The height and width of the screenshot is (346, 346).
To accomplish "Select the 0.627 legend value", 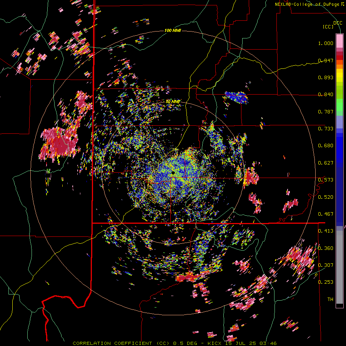I will click(326, 163).
